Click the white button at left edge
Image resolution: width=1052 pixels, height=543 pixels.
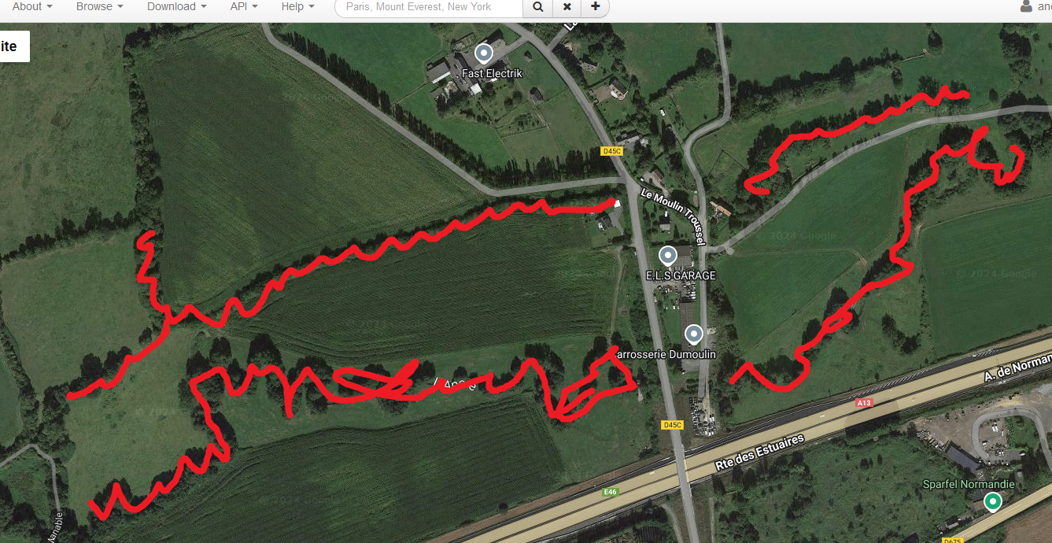(x=14, y=46)
